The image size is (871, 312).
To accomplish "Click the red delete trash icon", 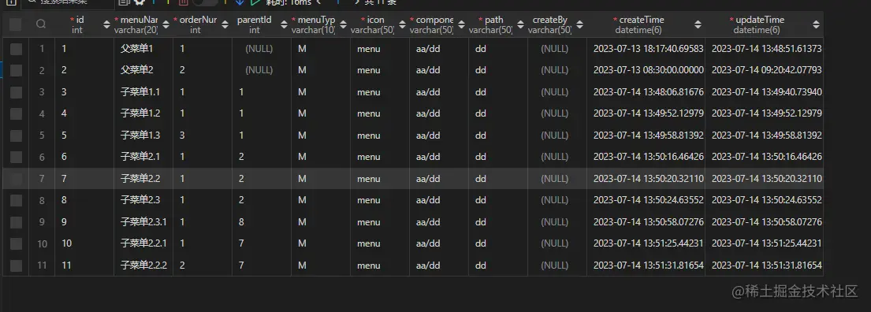I will point(184,2).
